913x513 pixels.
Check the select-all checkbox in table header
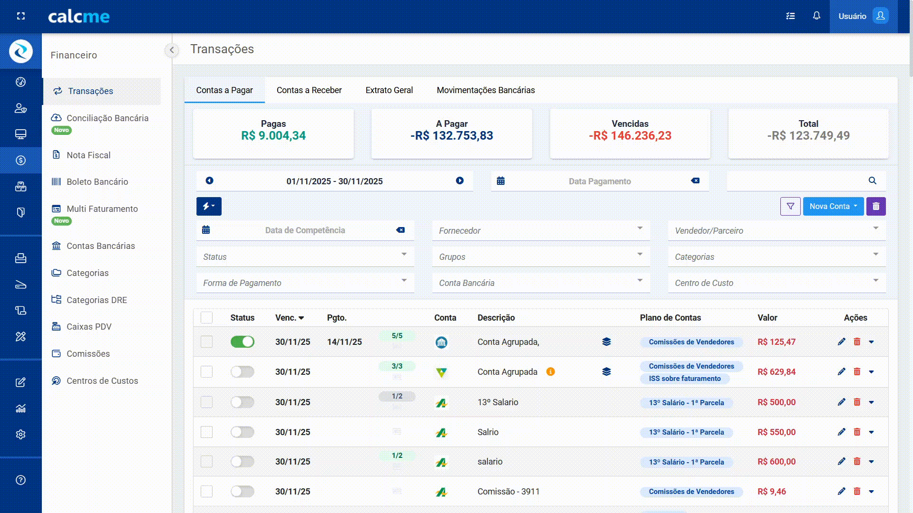point(206,317)
